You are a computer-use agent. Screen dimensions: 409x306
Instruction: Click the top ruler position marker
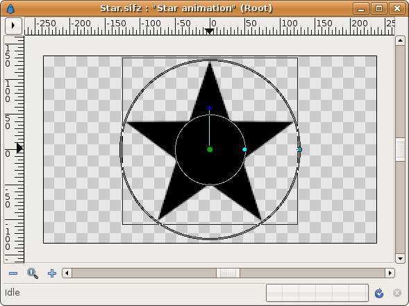[209, 31]
